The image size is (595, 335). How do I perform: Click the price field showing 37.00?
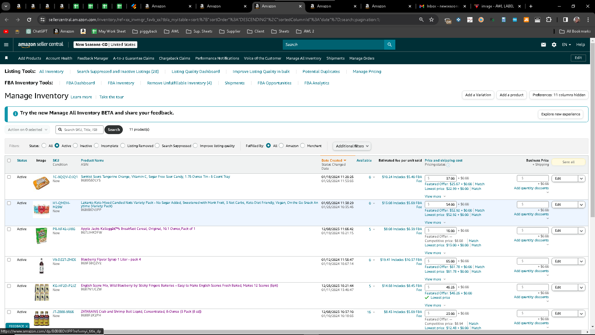tap(440, 178)
